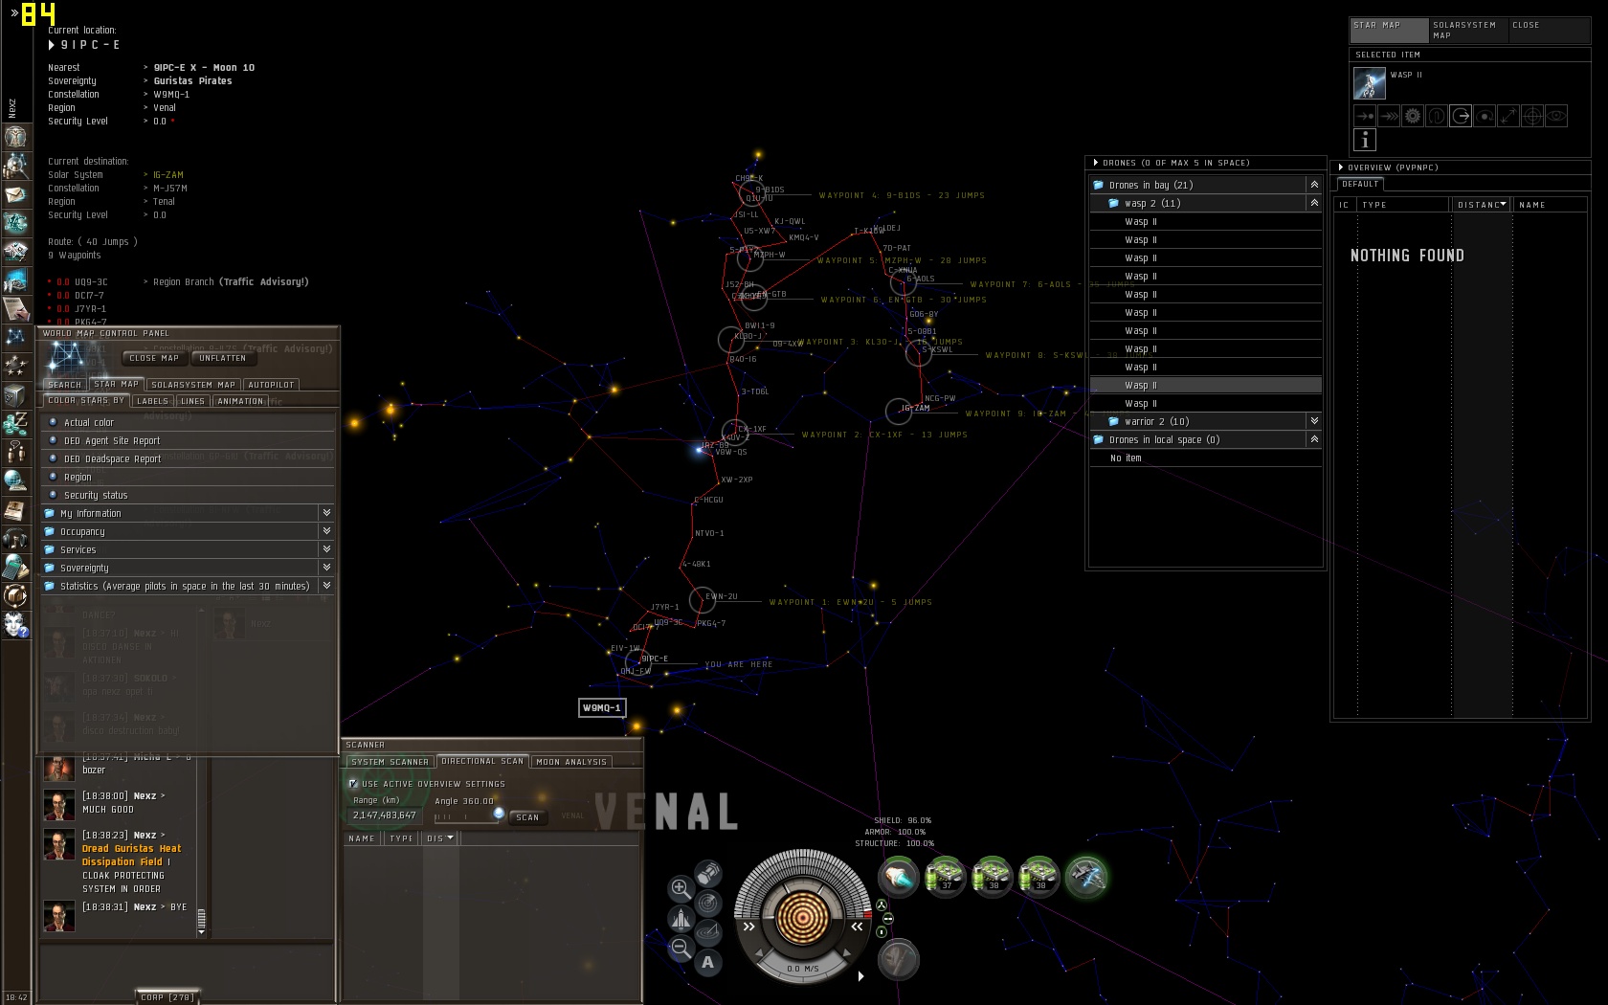
Task: Open Solarsystem Map tab in World Map panel
Action: (193, 385)
